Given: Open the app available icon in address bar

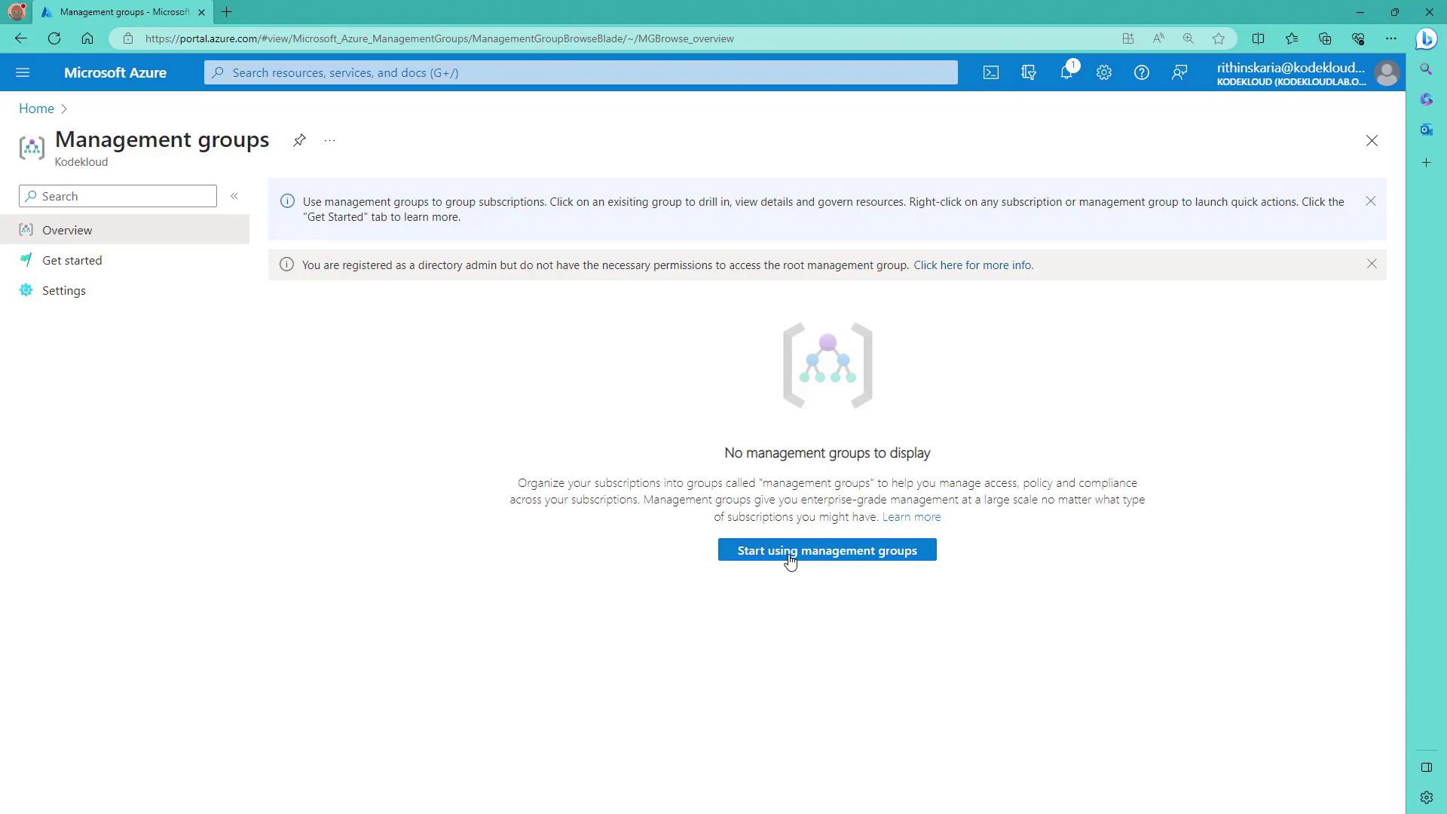Looking at the screenshot, I should (x=1128, y=38).
